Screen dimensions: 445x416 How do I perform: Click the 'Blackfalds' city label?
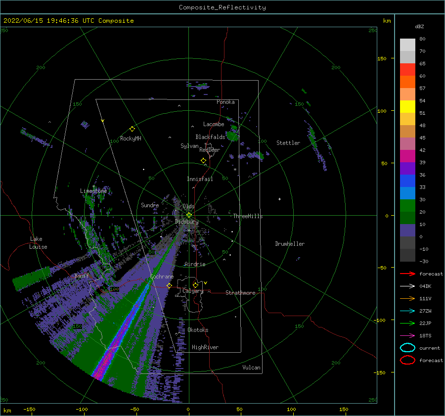click(x=210, y=137)
